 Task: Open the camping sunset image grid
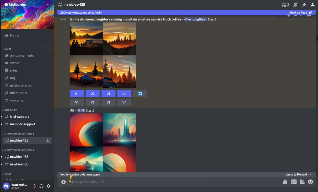point(103,55)
